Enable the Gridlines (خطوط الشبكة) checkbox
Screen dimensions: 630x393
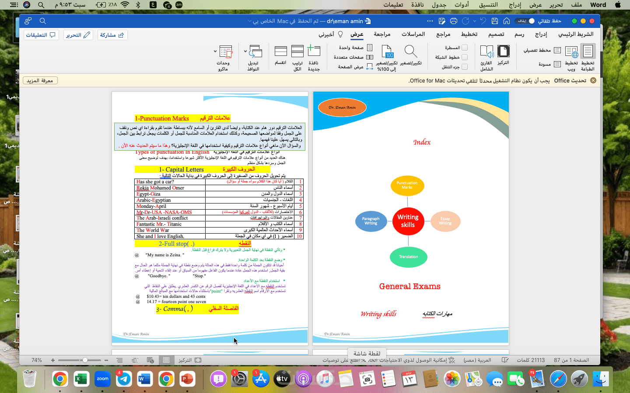pos(465,57)
